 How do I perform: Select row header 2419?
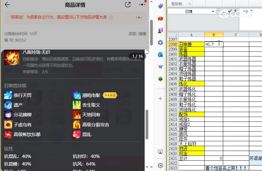coord(173,149)
